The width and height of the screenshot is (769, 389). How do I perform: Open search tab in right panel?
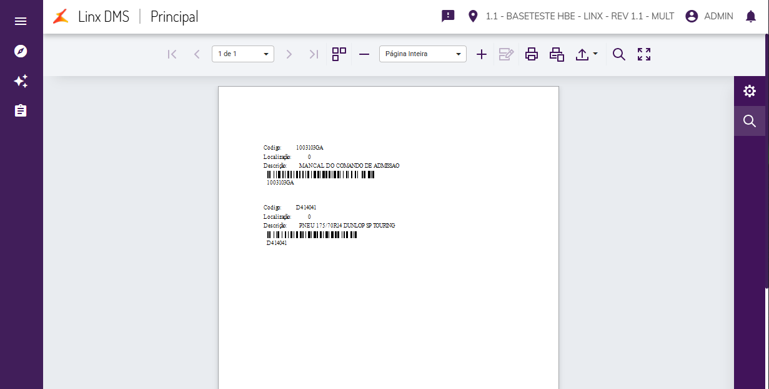pos(750,121)
